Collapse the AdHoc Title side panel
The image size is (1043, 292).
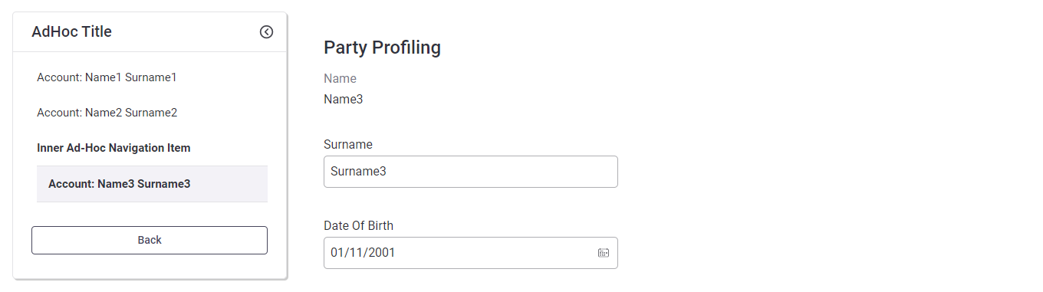pos(266,31)
